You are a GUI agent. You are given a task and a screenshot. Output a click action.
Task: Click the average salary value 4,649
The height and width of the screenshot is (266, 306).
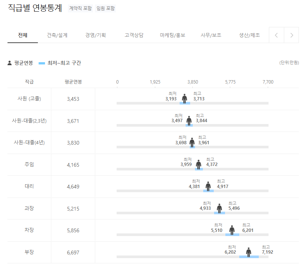(73, 187)
